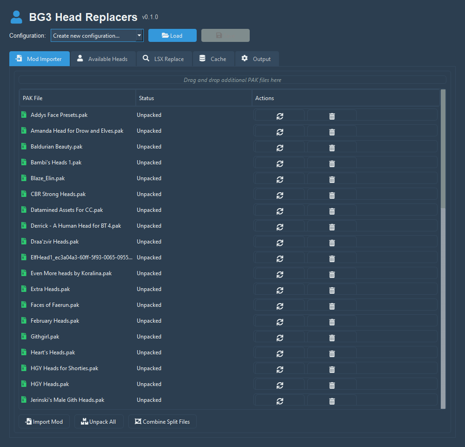Go to the LSX Replace tab
465x447 pixels.
coord(164,59)
